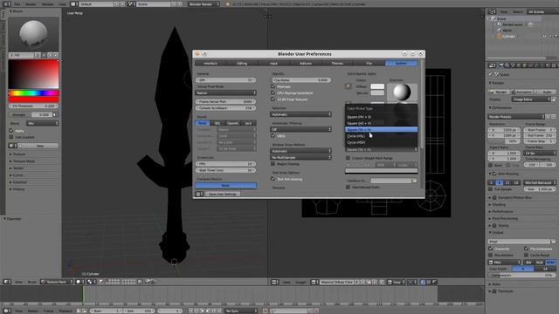Adjust the DPI slider in User Preferences
This screenshot has width=559, height=314.
click(225, 80)
